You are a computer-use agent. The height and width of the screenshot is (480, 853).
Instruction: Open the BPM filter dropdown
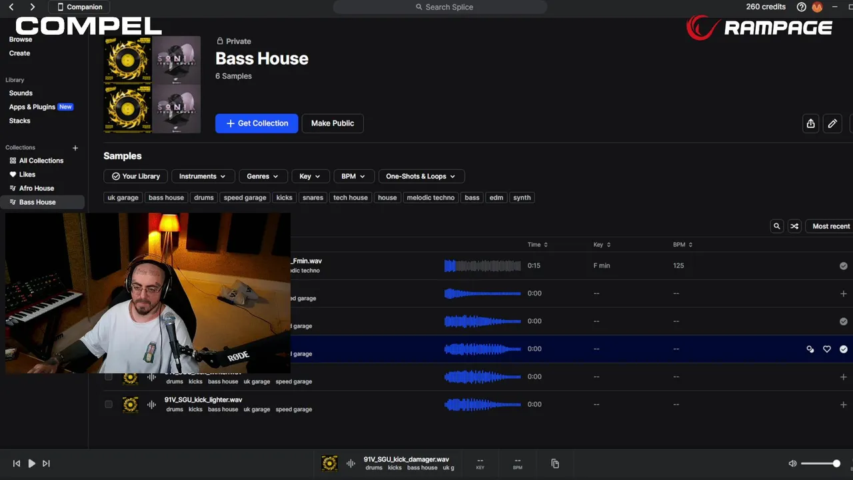point(353,176)
